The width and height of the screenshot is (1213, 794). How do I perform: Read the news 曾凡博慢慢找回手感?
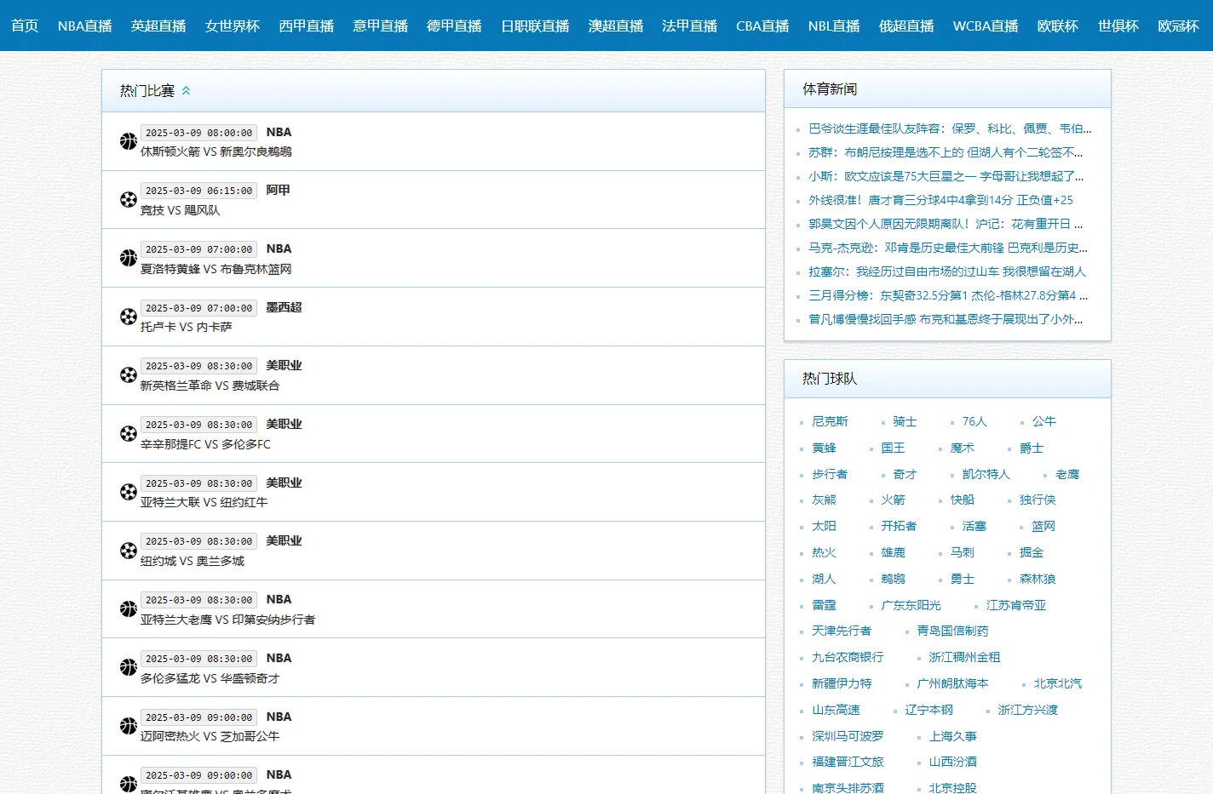pos(946,319)
